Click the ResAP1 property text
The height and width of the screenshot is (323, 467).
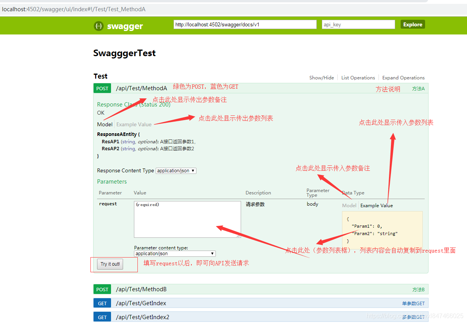point(110,141)
